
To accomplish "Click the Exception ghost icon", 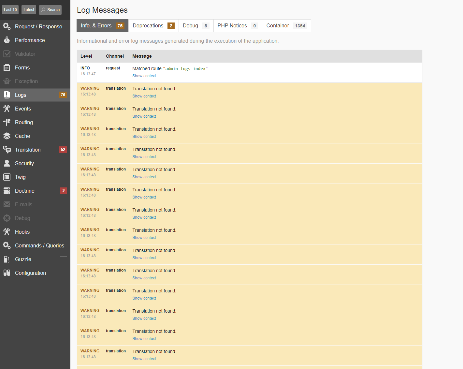I will click(7, 81).
